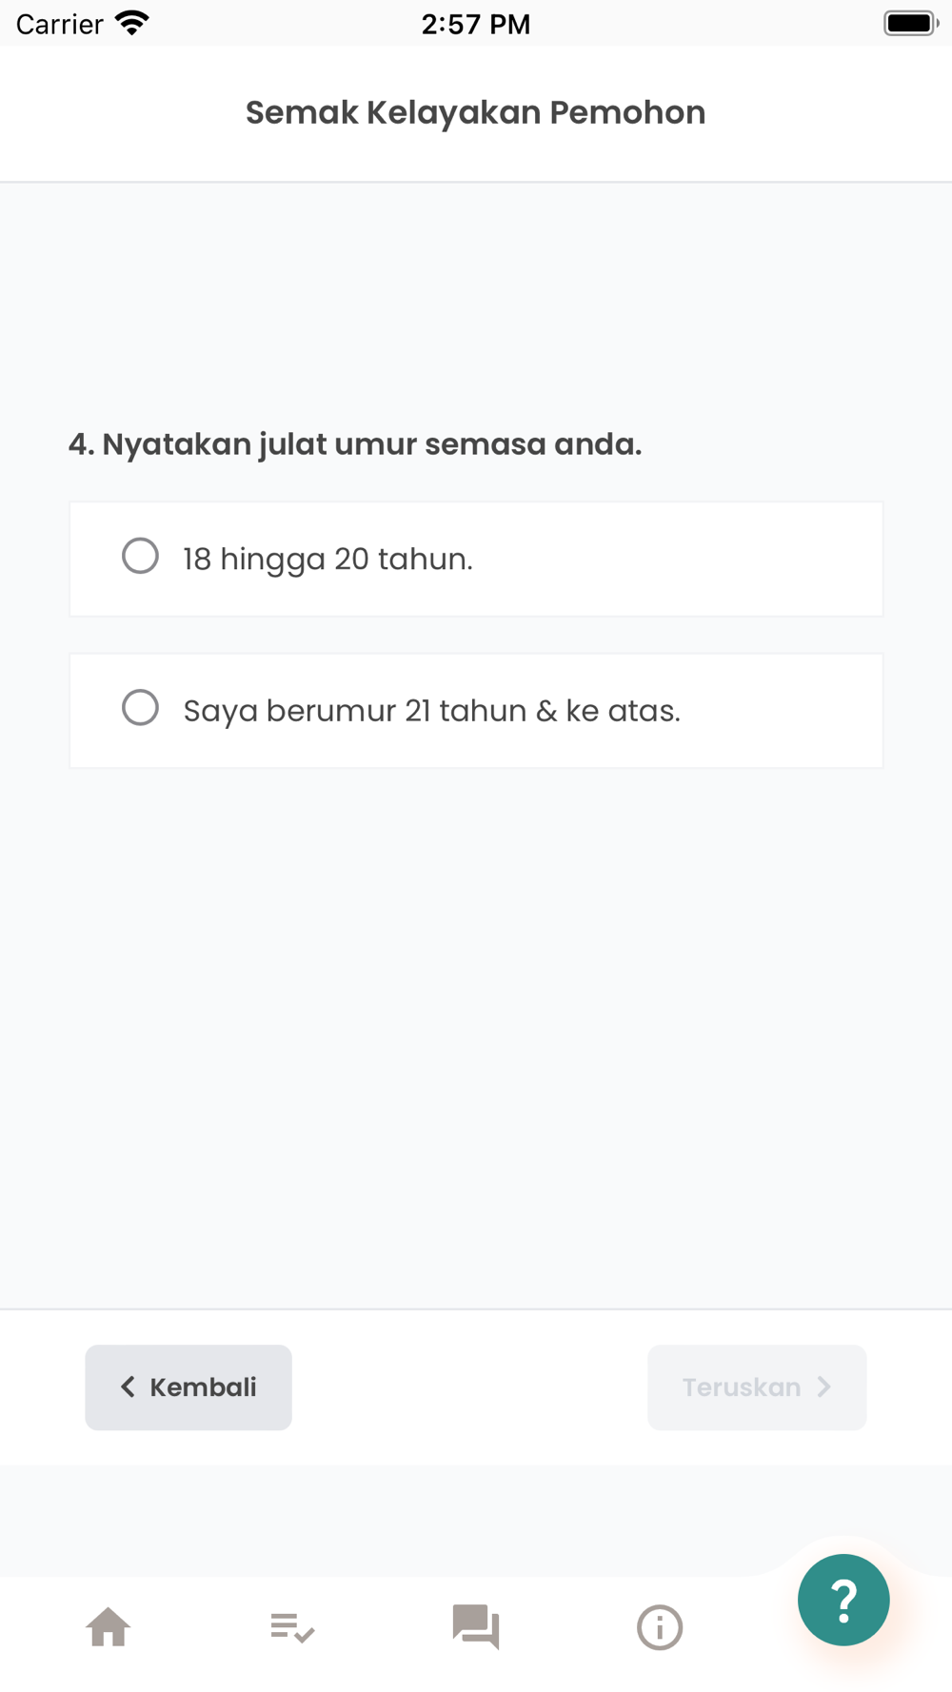Screen dimensions: 952x1692
Task: Continue with the Teruskan button
Action: tap(757, 1387)
